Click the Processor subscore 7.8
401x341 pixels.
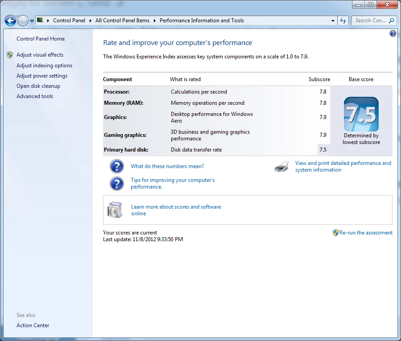pyautogui.click(x=323, y=92)
